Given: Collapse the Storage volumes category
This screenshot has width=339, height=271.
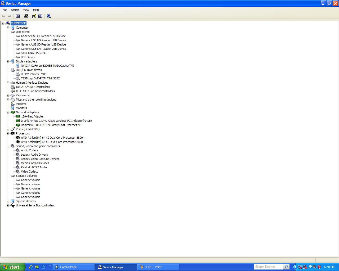Looking at the screenshot, I should [8, 176].
